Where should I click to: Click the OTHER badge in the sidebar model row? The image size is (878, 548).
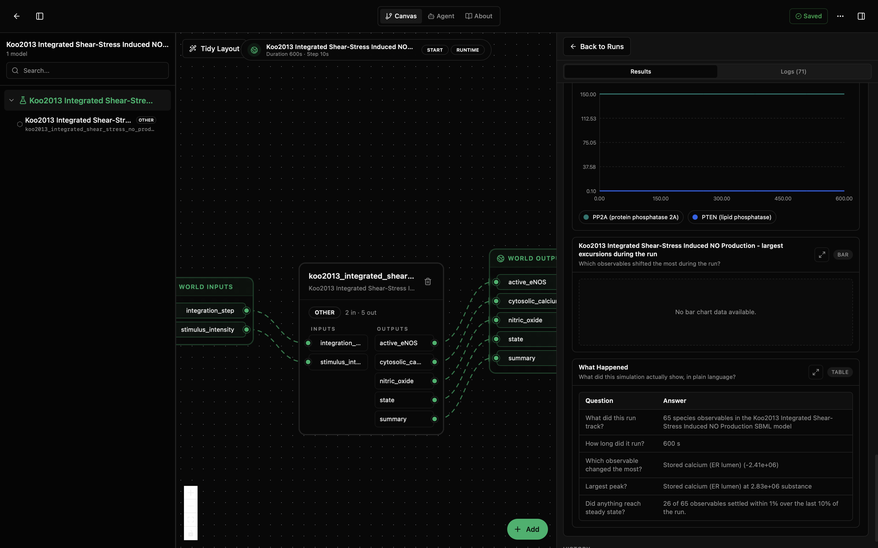click(x=146, y=120)
